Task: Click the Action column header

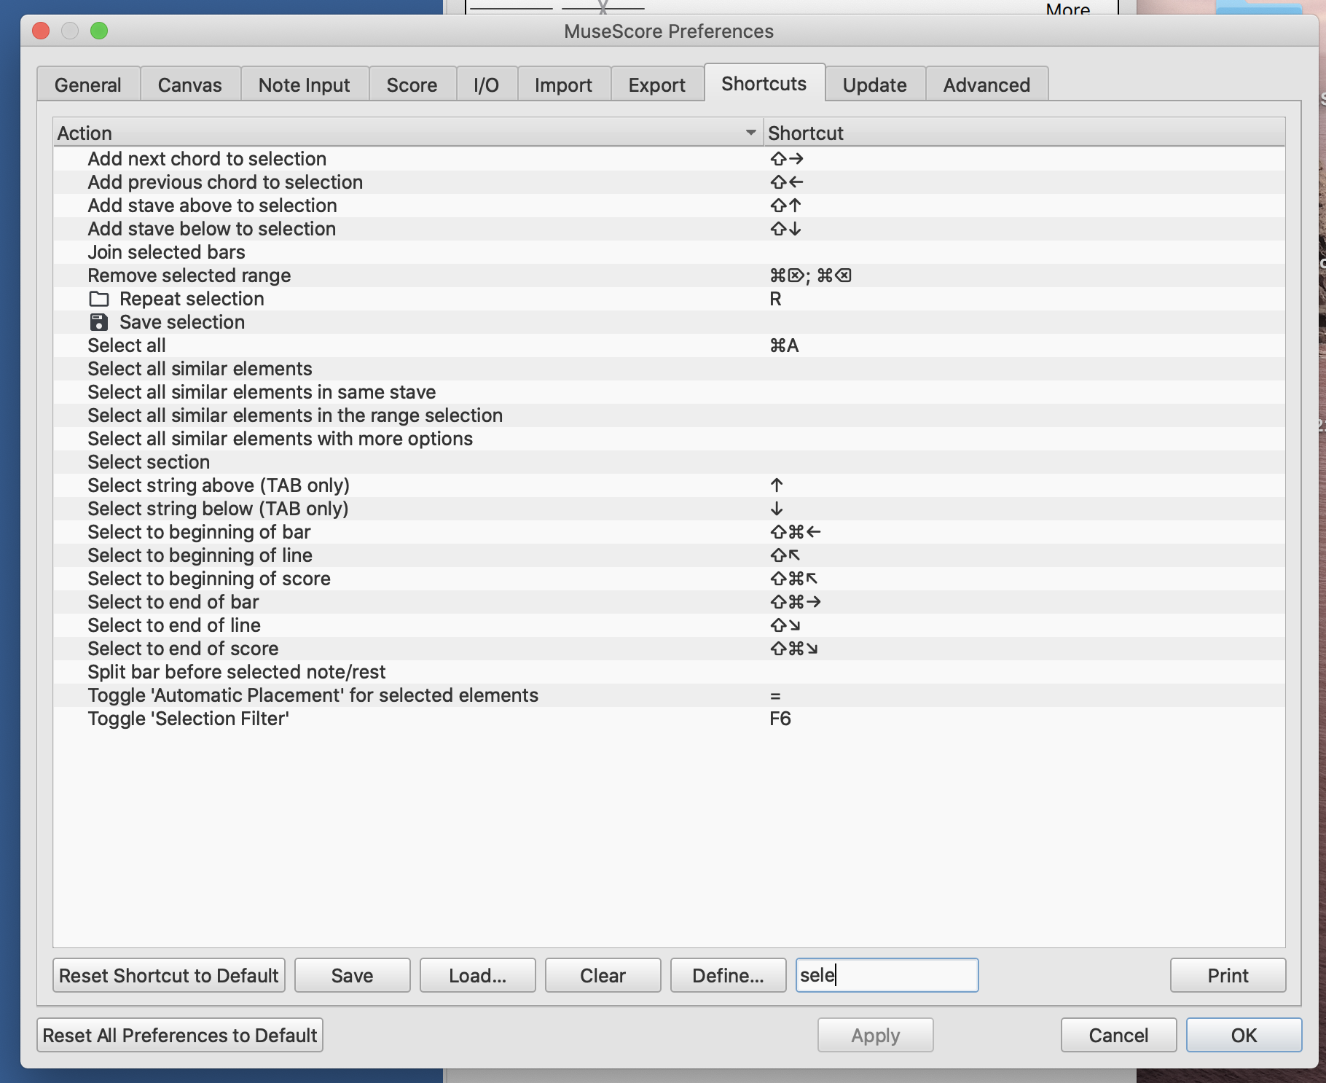Action: coord(408,133)
